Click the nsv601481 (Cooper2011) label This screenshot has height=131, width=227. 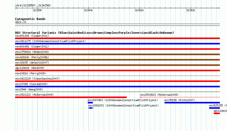32,46
